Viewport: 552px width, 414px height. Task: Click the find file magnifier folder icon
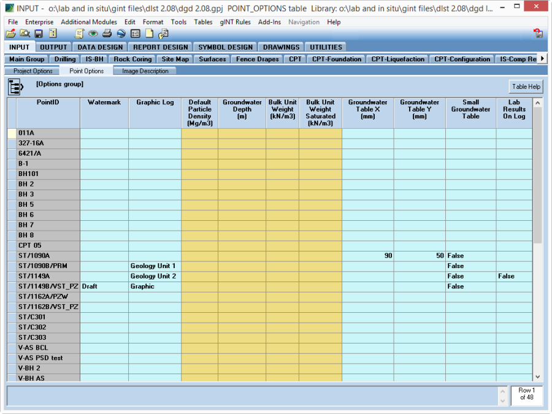tap(25, 34)
